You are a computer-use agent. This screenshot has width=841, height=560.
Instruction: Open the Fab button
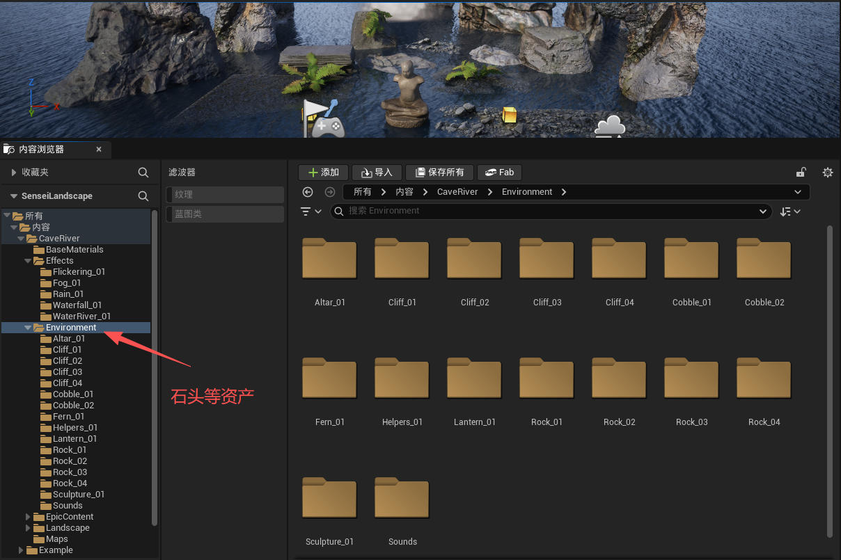500,173
